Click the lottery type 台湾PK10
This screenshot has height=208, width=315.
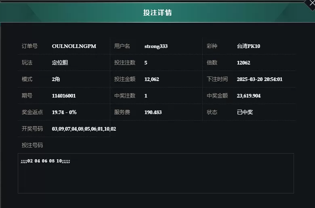click(x=248, y=46)
